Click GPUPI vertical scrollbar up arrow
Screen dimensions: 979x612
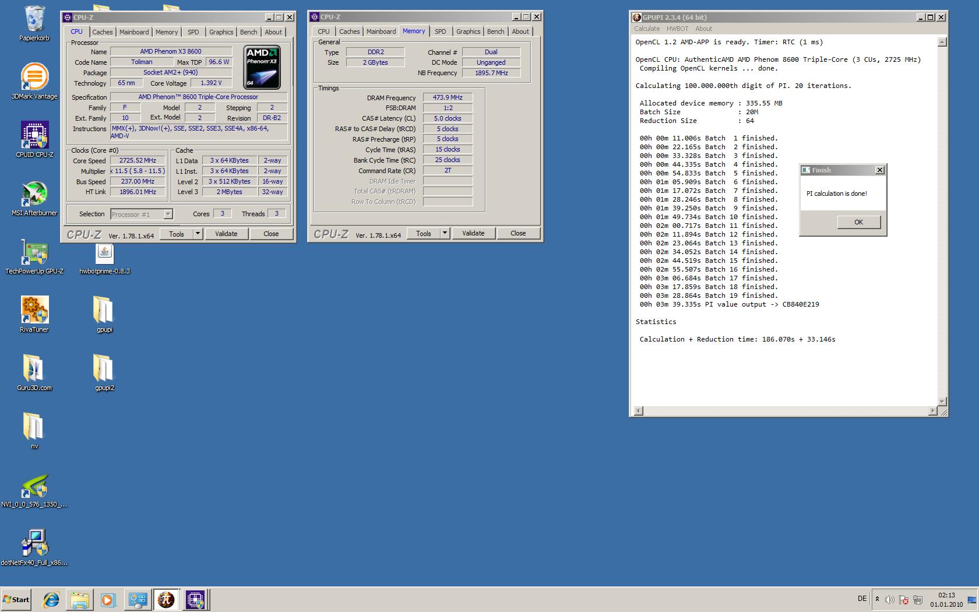tap(942, 42)
